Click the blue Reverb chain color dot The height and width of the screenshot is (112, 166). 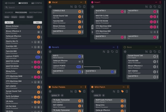tap(50, 47)
